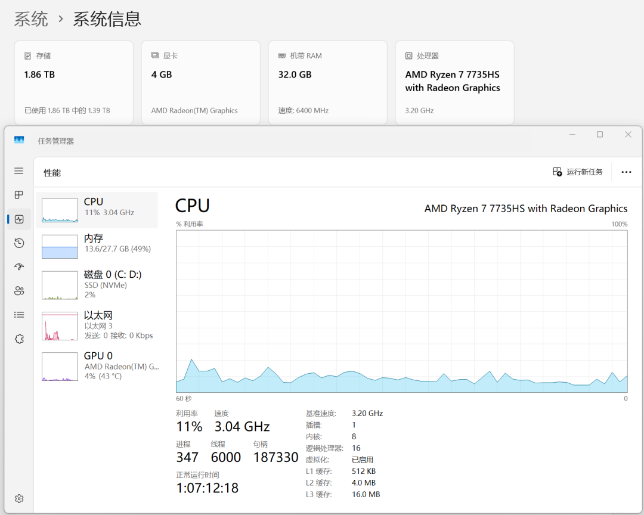Select the 磁盘 0 (C: D:) disk panel
The image size is (644, 515).
95,285
